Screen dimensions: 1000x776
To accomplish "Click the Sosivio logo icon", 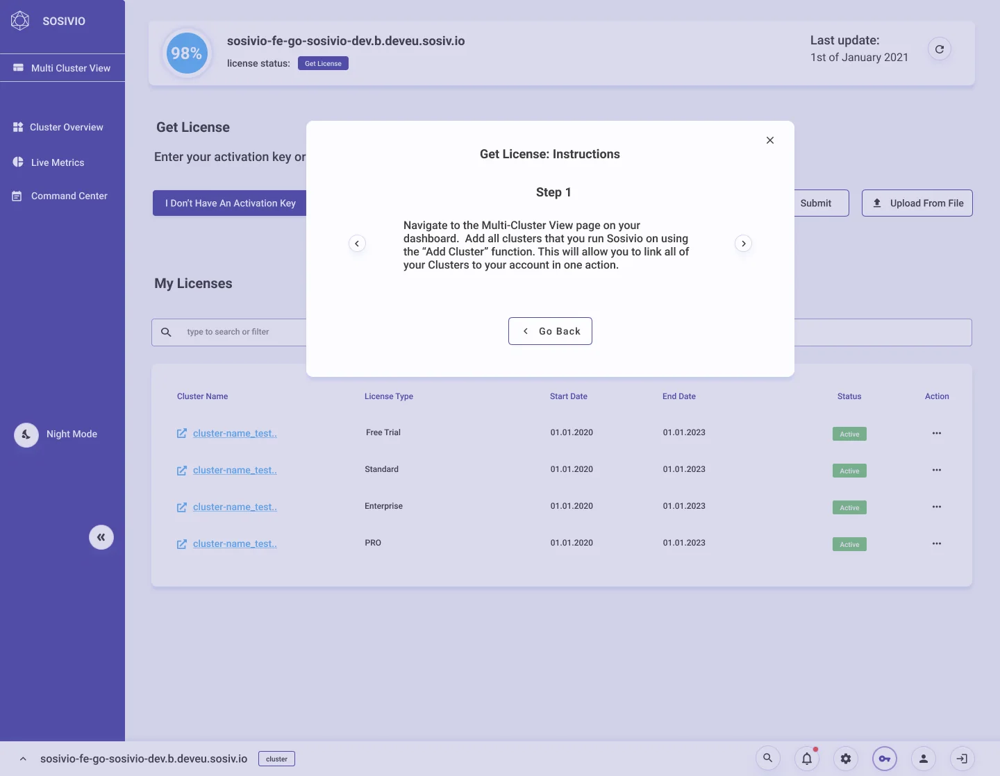I will 20,21.
